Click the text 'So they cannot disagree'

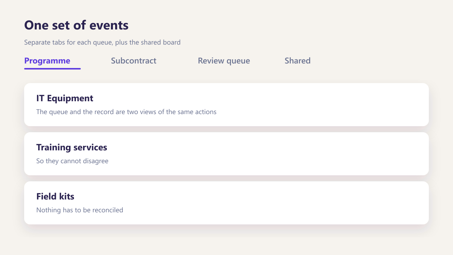tap(72, 161)
